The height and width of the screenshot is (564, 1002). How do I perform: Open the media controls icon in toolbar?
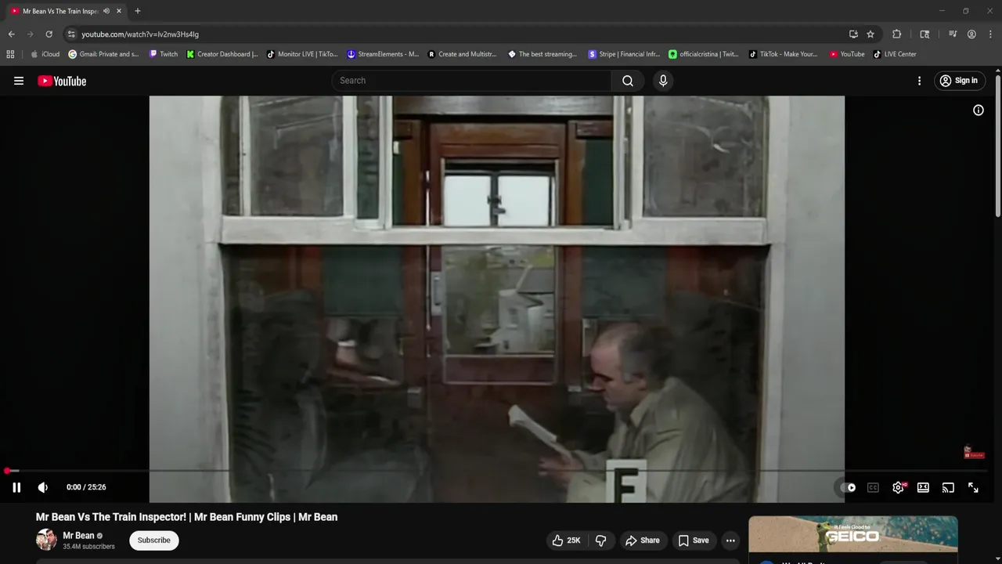pos(953,34)
